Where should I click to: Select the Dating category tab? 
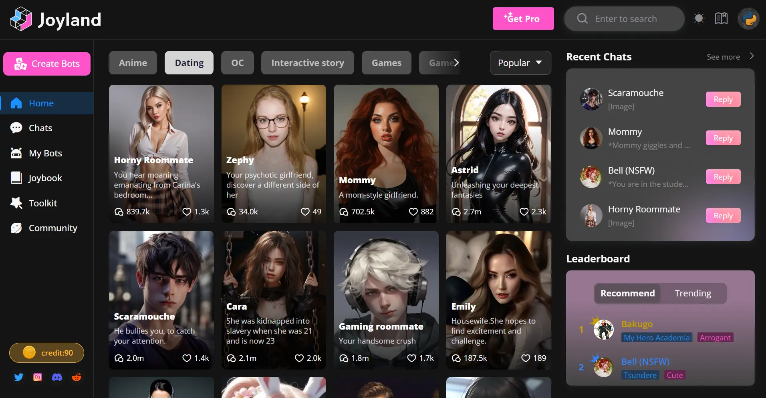point(189,63)
